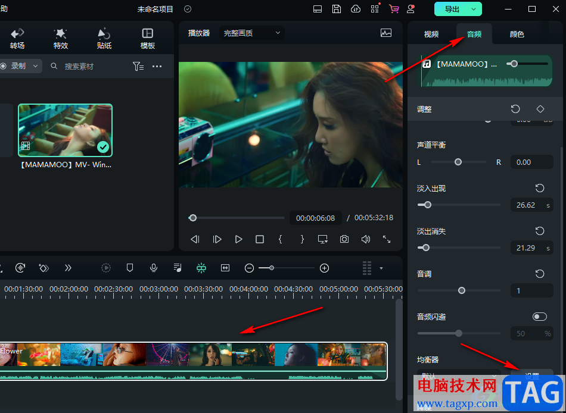The height and width of the screenshot is (413, 566).
Task: Open the Stickers (贴纸) panel
Action: pos(104,39)
